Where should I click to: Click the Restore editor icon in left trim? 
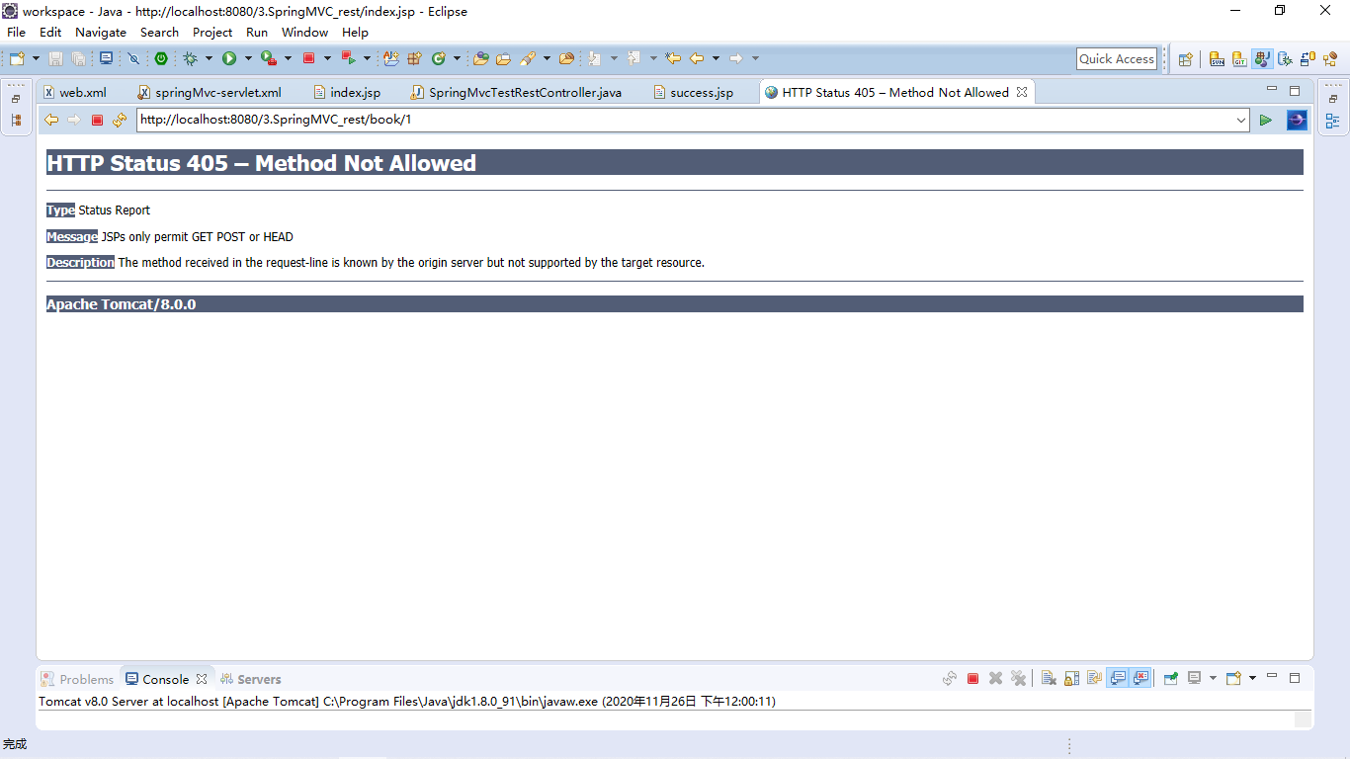16,99
